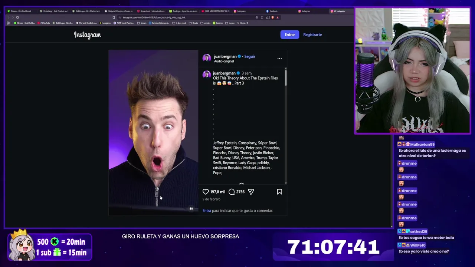475x267 pixels.
Task: Click the Instagram logo
Action: 87,35
